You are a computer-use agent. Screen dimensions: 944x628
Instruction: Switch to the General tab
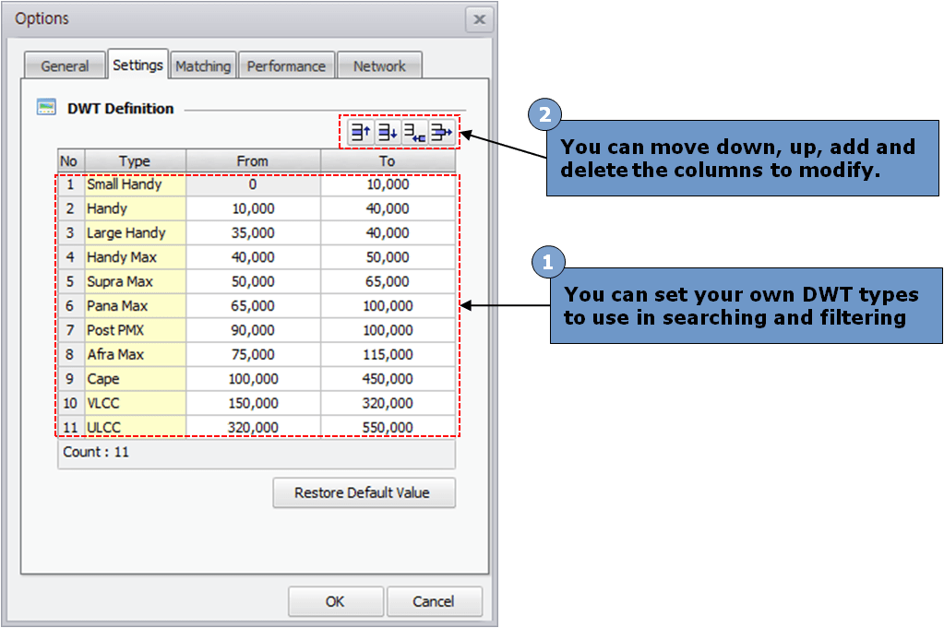64,65
